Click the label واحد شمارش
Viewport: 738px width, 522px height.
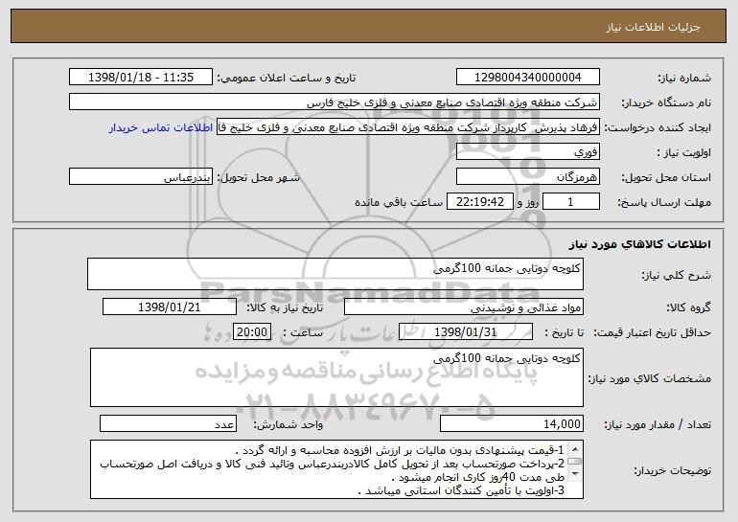(288, 424)
